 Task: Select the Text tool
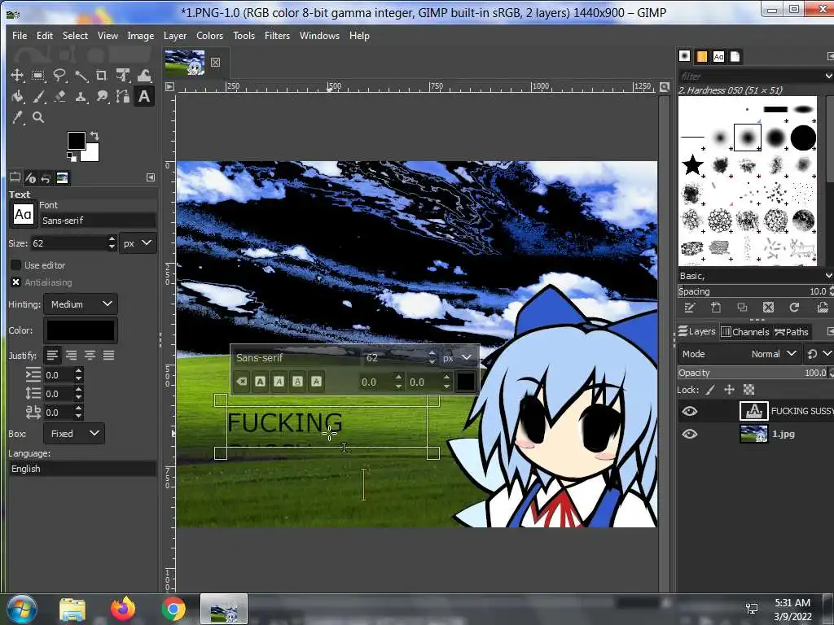(144, 97)
